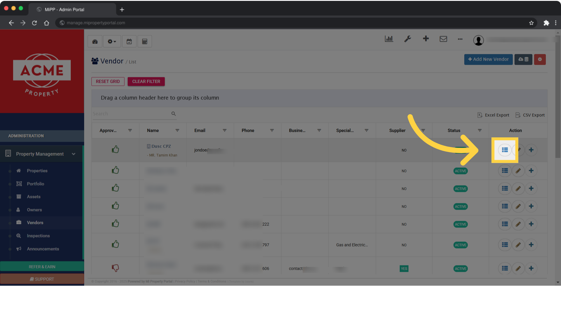Click the wrench tools icon
This screenshot has width=561, height=315.
[408, 39]
